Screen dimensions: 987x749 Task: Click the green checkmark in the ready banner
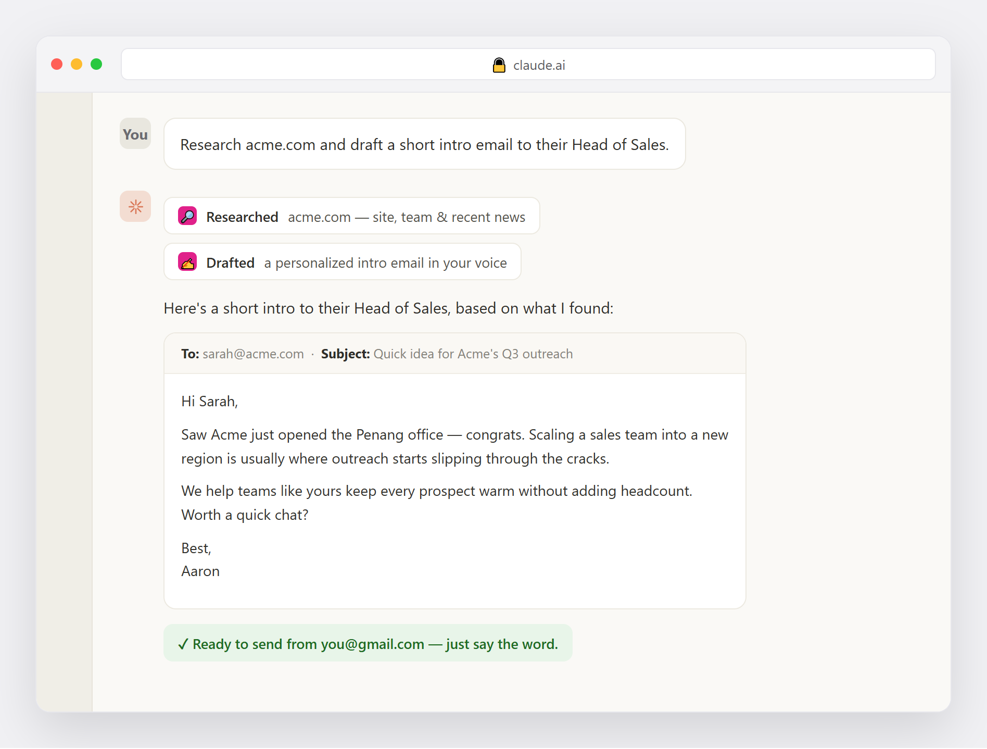(183, 644)
